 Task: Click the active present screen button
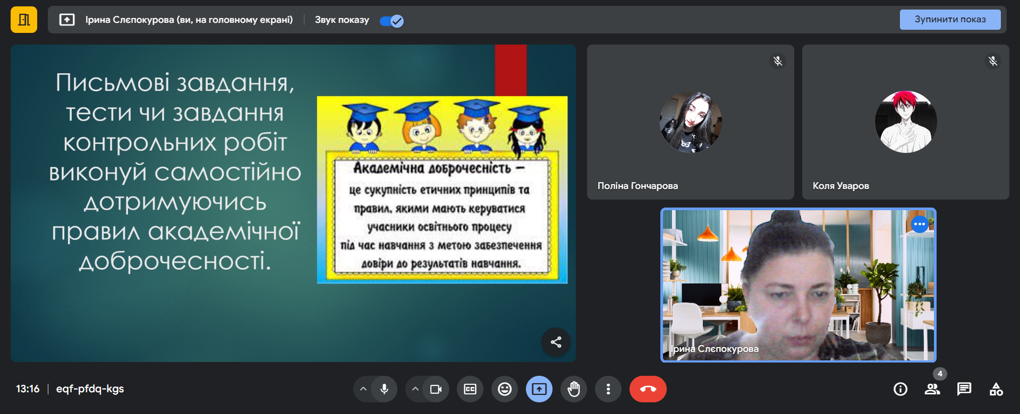[539, 389]
